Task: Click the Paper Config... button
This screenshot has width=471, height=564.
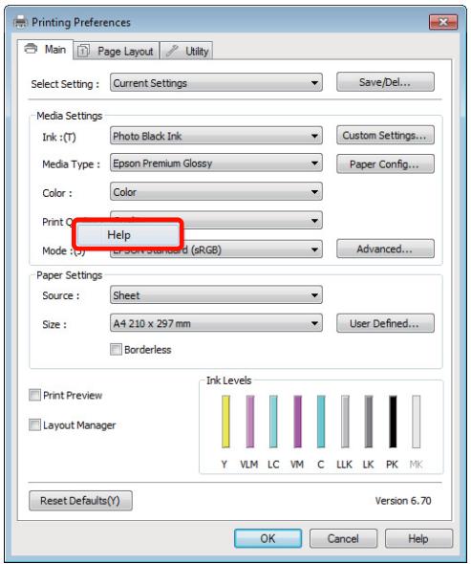Action: coord(385,164)
